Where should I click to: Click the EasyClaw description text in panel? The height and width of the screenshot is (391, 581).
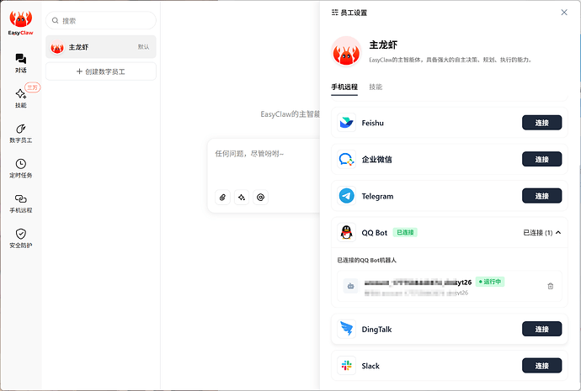tap(451, 60)
